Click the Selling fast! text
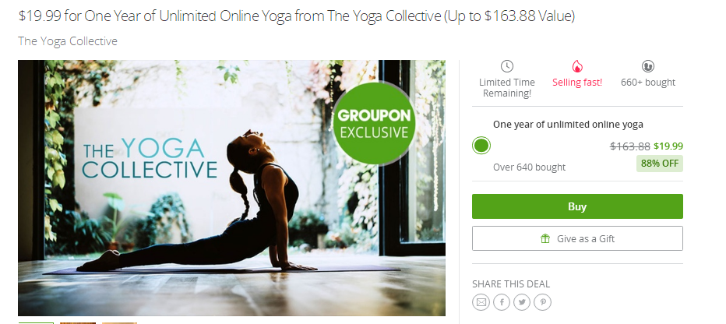The width and height of the screenshot is (726, 324). tap(577, 83)
